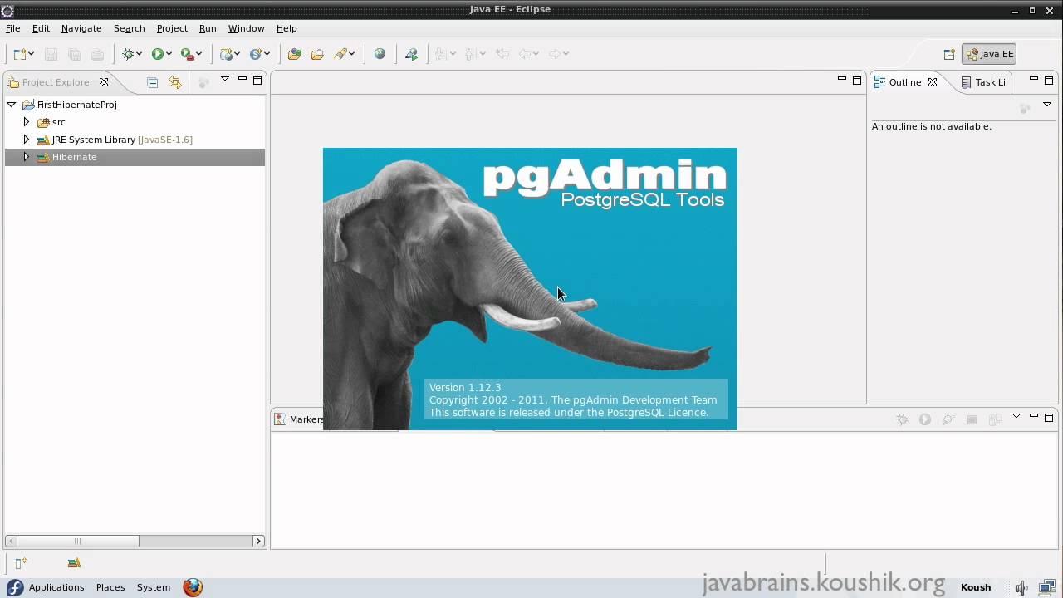This screenshot has height=598, width=1063.
Task: Open the bottom panel view menu triangle
Action: pos(1016,416)
